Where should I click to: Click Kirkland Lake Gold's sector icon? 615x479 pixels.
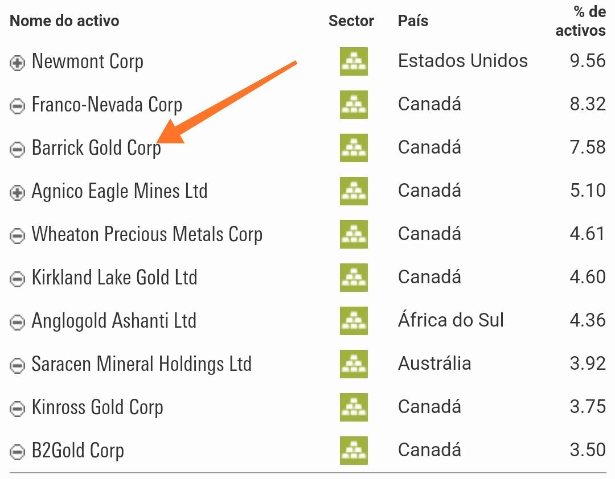click(354, 278)
